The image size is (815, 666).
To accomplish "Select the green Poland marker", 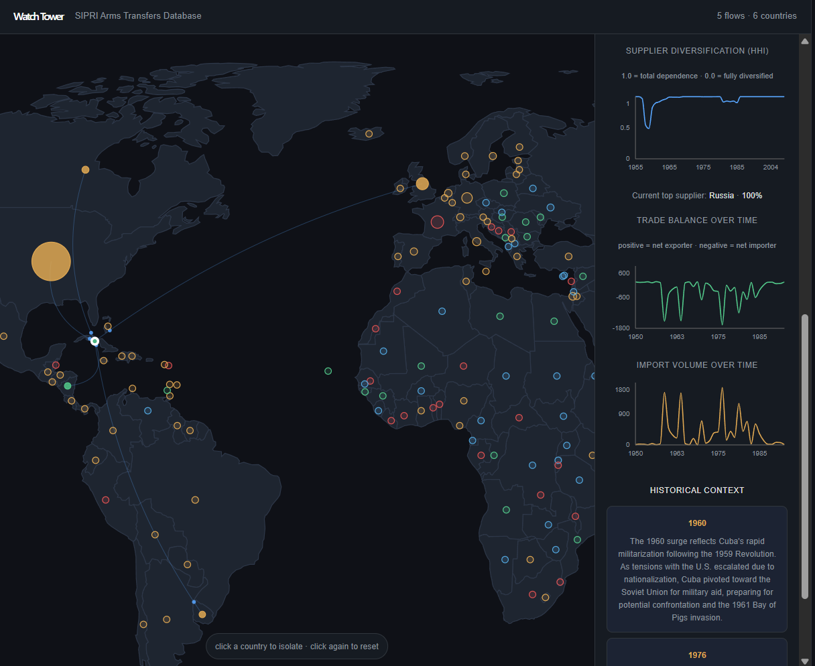I will point(504,193).
